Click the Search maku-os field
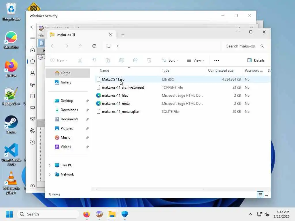The height and width of the screenshot is (221, 295). (245, 46)
